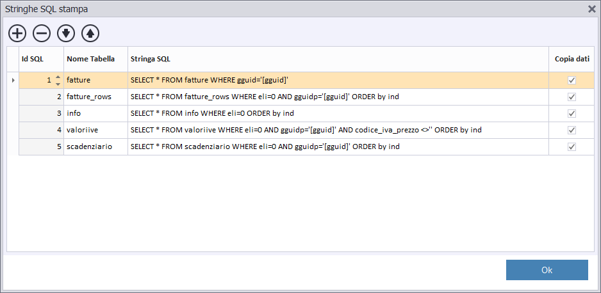This screenshot has width=601, height=293.
Task: Click the Ok button
Action: pyautogui.click(x=547, y=270)
